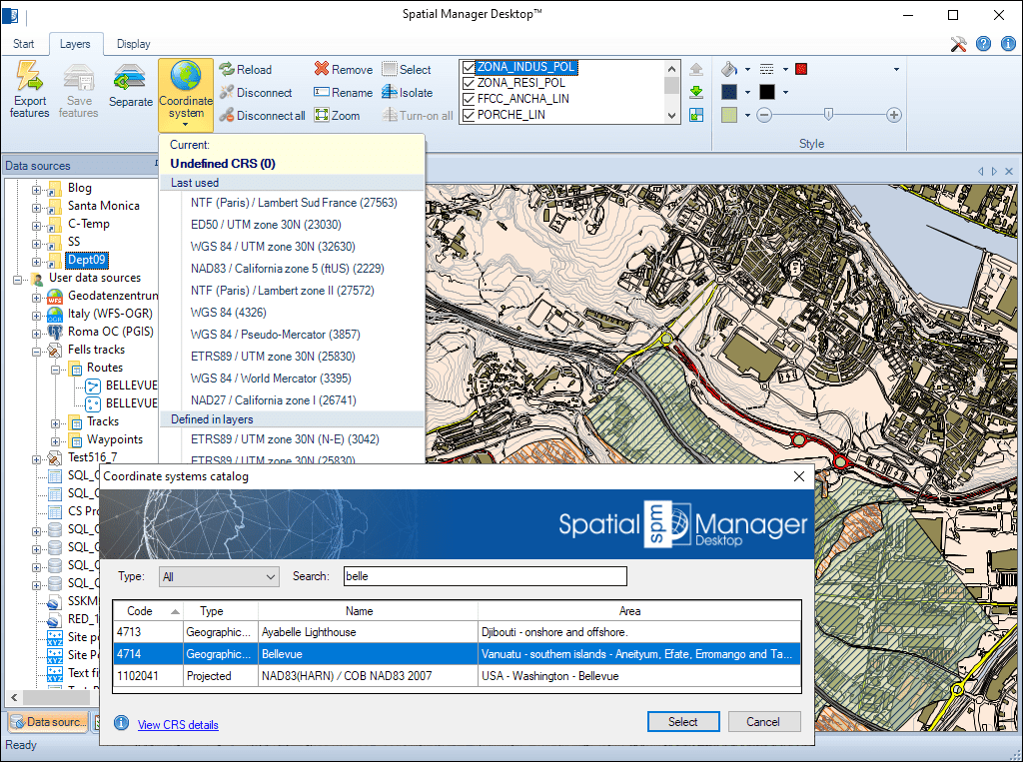This screenshot has width=1023, height=763.
Task: Click the Isolate layer icon
Action: click(390, 92)
